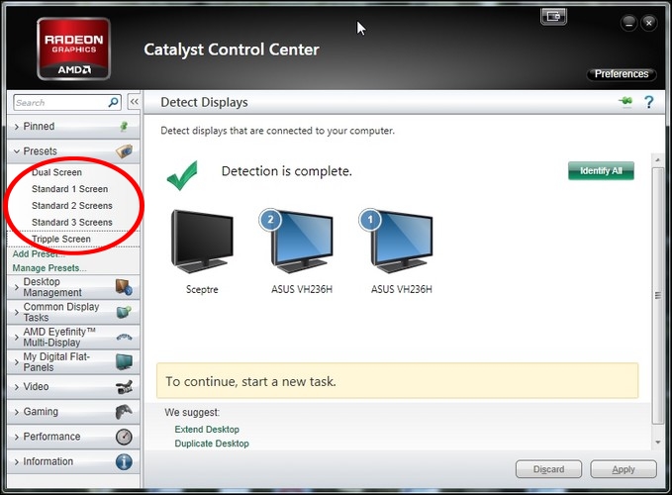Screen dimensions: 672x495
Task: Close the Catalyst Control Center window
Action: pos(649,23)
